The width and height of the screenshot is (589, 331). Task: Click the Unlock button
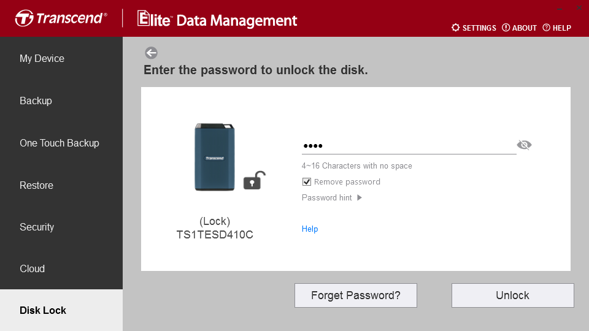tap(513, 295)
